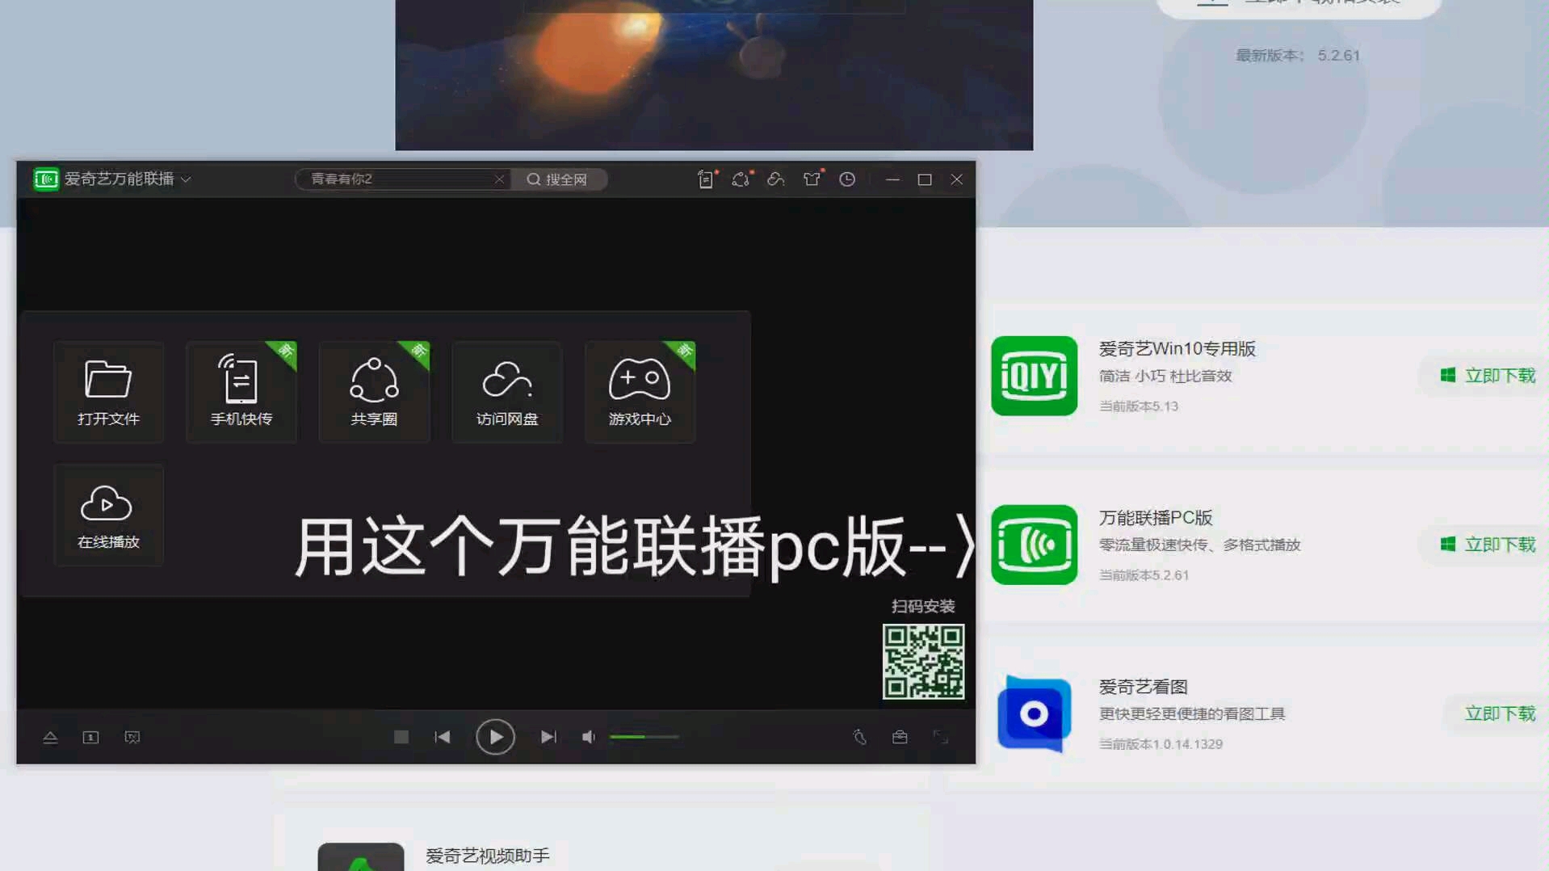The height and width of the screenshot is (871, 1549).
Task: Click the 最新版本: 5.2.61 text
Action: [x=1297, y=56]
